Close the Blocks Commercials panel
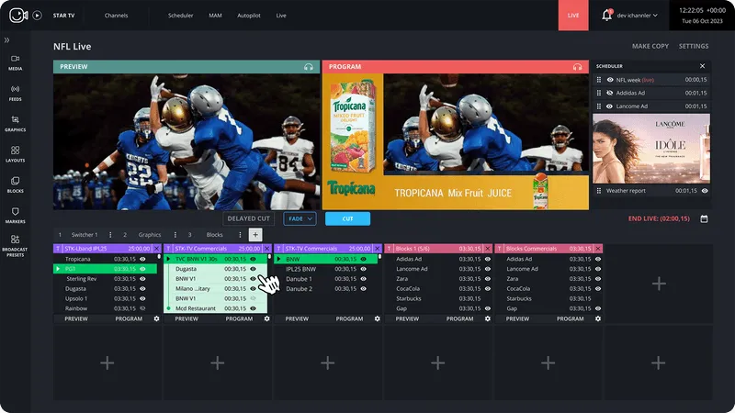The image size is (735, 413). pos(598,249)
